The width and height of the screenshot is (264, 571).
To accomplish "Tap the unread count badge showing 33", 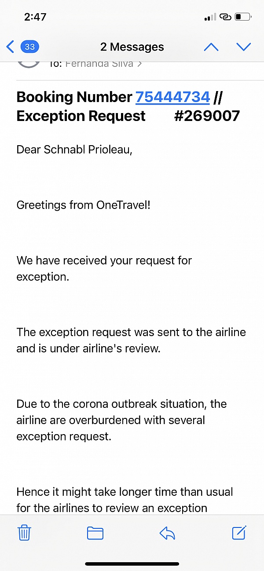I will pos(29,47).
